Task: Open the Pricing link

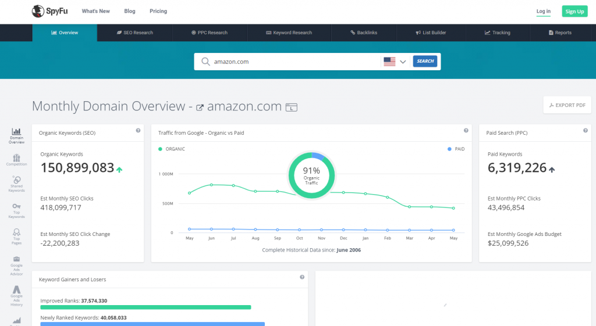Action: click(158, 11)
